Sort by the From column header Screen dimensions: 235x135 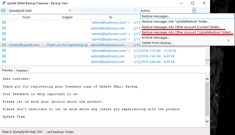[x=26, y=17]
